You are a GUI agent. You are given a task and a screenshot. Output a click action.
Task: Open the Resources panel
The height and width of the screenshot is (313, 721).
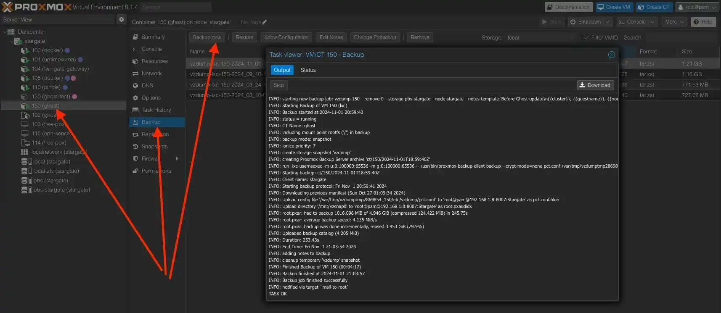click(156, 61)
